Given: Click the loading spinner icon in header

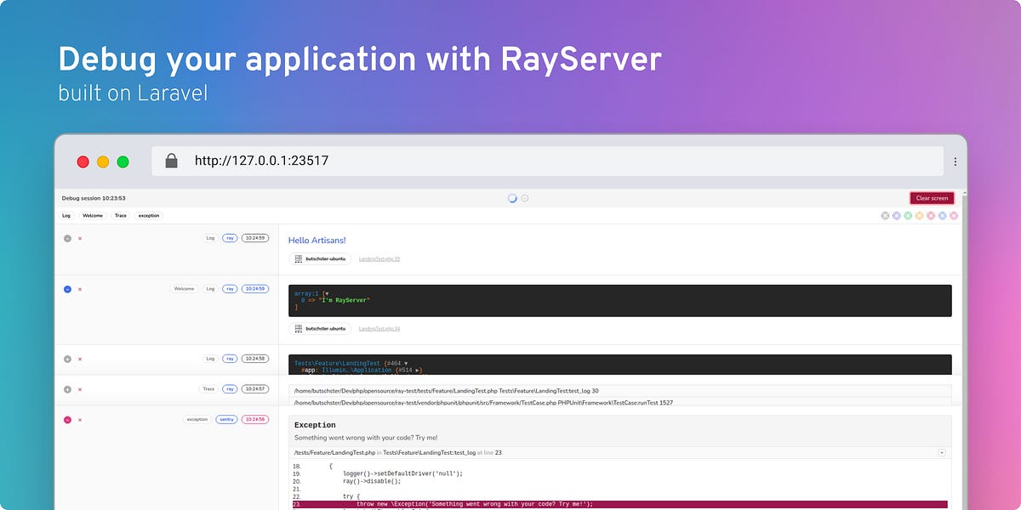Looking at the screenshot, I should (512, 198).
